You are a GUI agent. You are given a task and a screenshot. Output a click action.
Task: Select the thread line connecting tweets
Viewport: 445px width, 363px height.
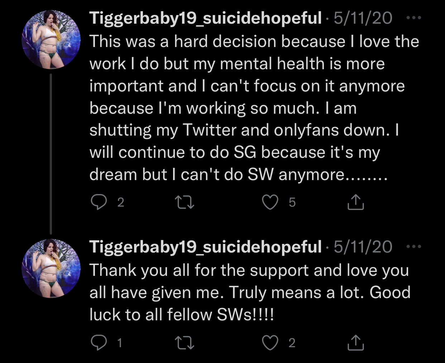pyautogui.click(x=51, y=154)
